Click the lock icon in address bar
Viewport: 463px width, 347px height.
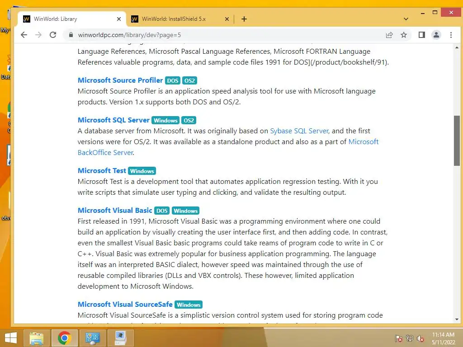71,35
